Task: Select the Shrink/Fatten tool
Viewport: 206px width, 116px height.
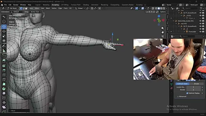Action: [x=4, y=102]
